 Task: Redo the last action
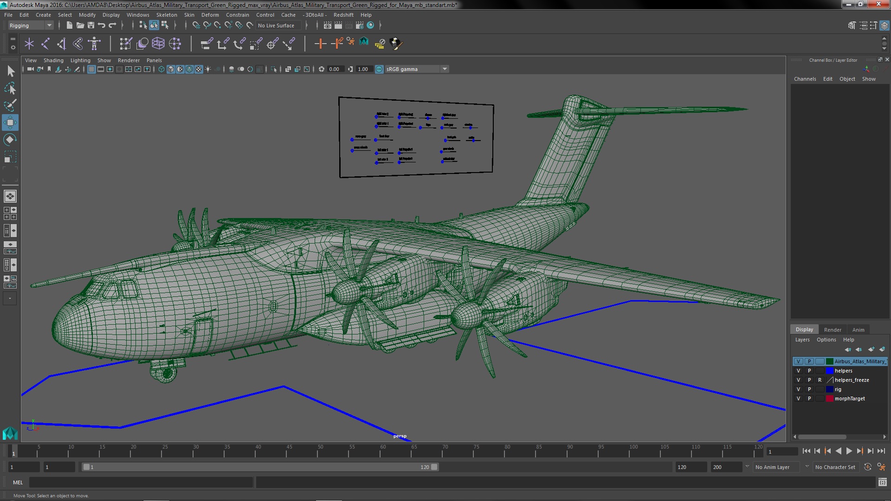pyautogui.click(x=112, y=25)
